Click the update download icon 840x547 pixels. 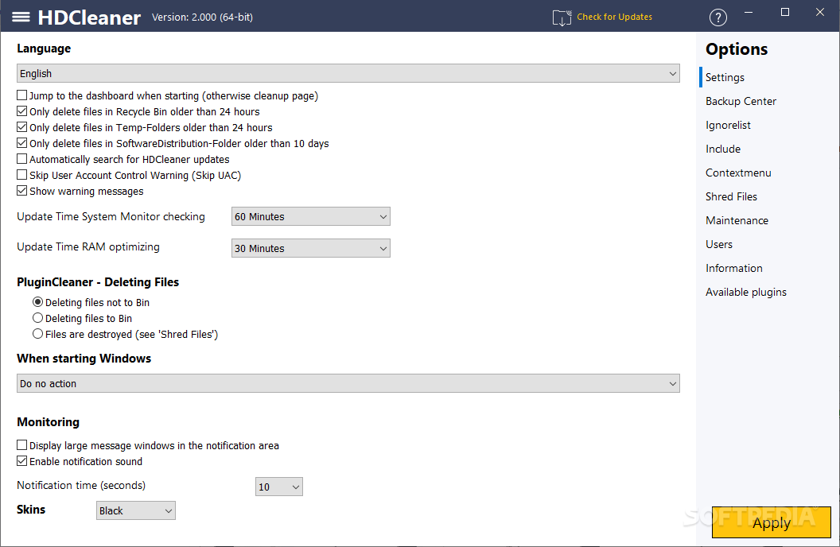click(x=562, y=17)
